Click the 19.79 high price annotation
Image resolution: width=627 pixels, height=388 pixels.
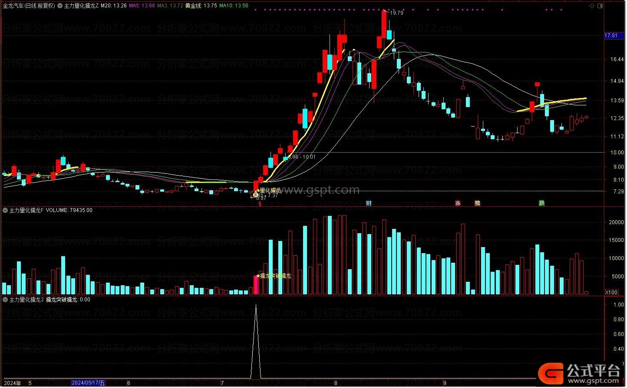[396, 13]
